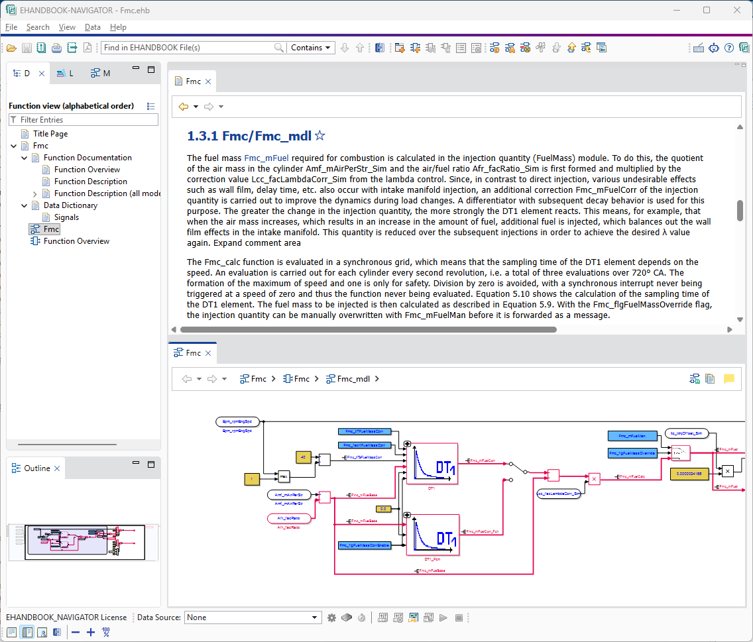
Task: Click the data source settings gear icon
Action: coord(331,618)
